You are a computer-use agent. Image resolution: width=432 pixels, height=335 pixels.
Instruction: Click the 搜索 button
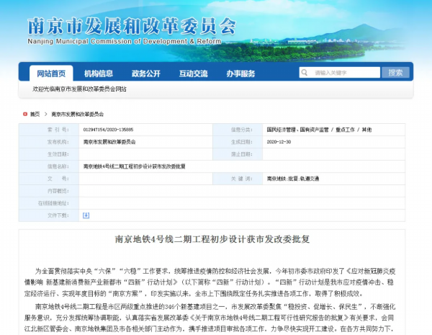395,73
